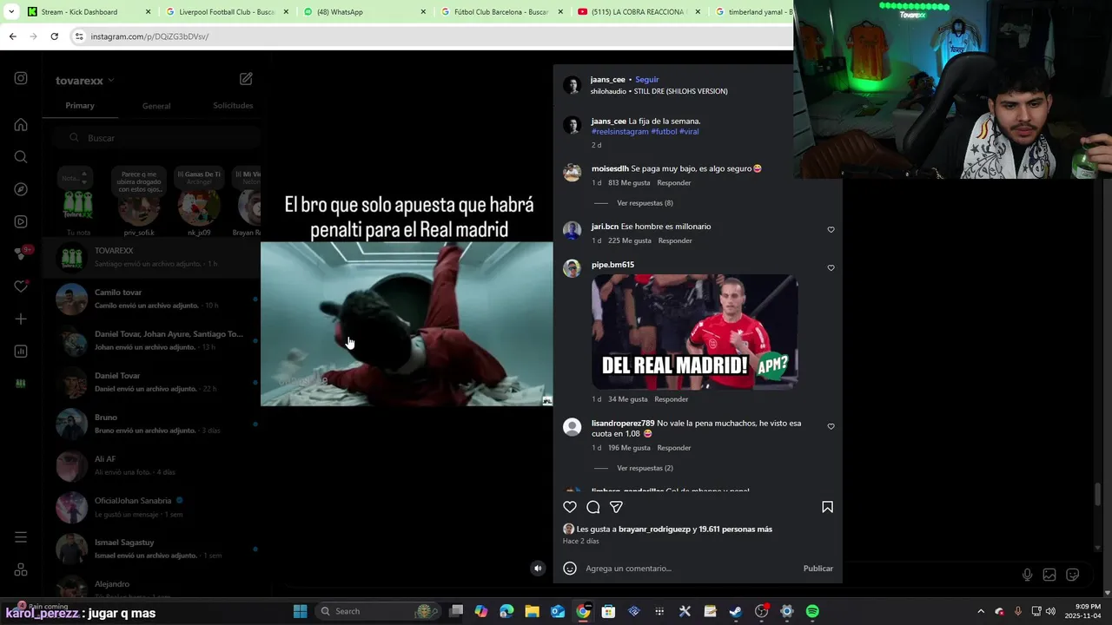Open Spotify from the taskbar
The height and width of the screenshot is (625, 1112).
(812, 611)
